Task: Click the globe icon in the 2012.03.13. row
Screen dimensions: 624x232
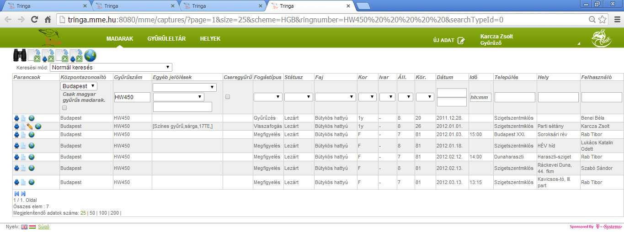Action: click(32, 182)
